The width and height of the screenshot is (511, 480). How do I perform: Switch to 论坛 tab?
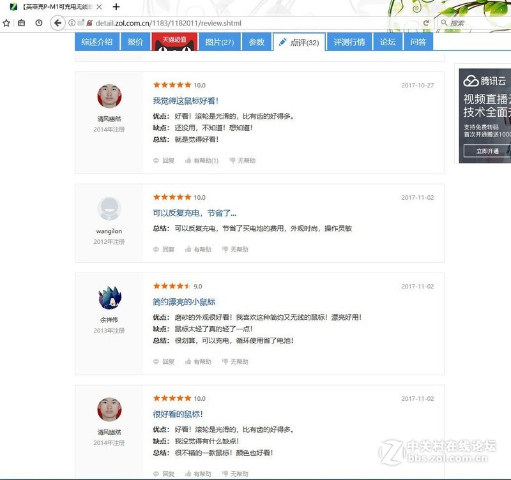pyautogui.click(x=388, y=42)
